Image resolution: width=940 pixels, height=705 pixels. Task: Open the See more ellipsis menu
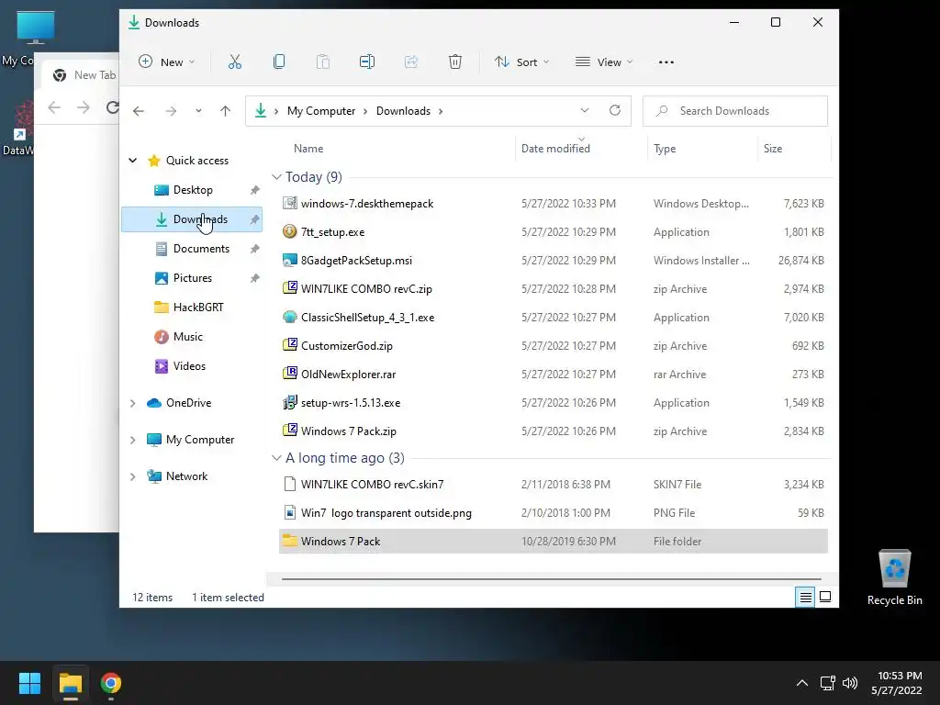666,62
